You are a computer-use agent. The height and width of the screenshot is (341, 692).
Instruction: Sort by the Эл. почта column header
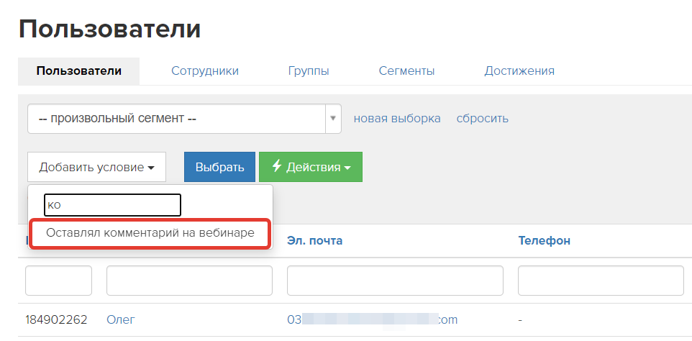click(314, 240)
